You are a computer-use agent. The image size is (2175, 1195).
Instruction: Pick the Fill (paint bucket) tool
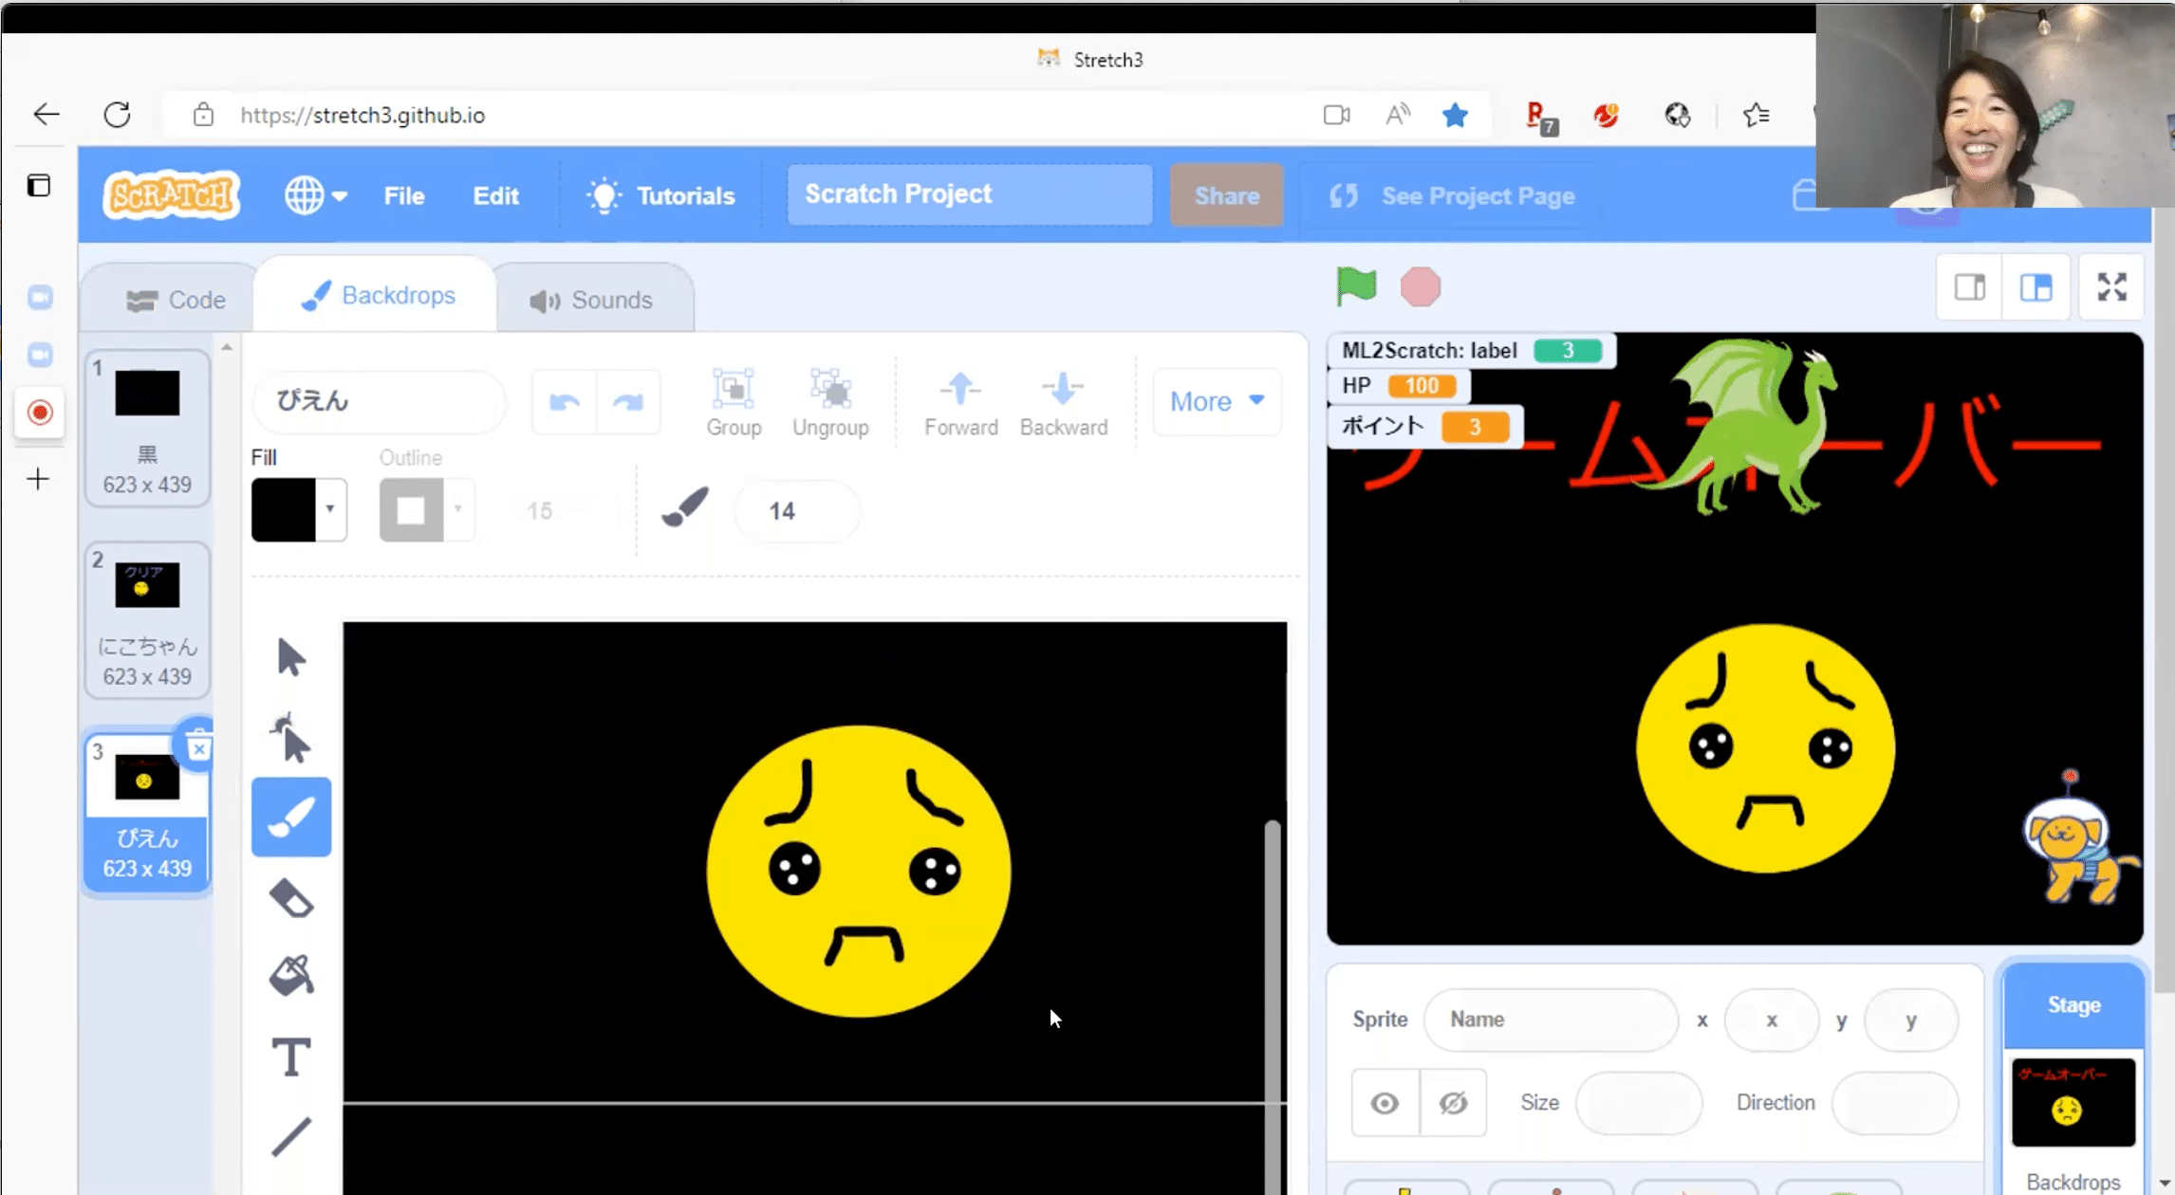click(x=291, y=975)
